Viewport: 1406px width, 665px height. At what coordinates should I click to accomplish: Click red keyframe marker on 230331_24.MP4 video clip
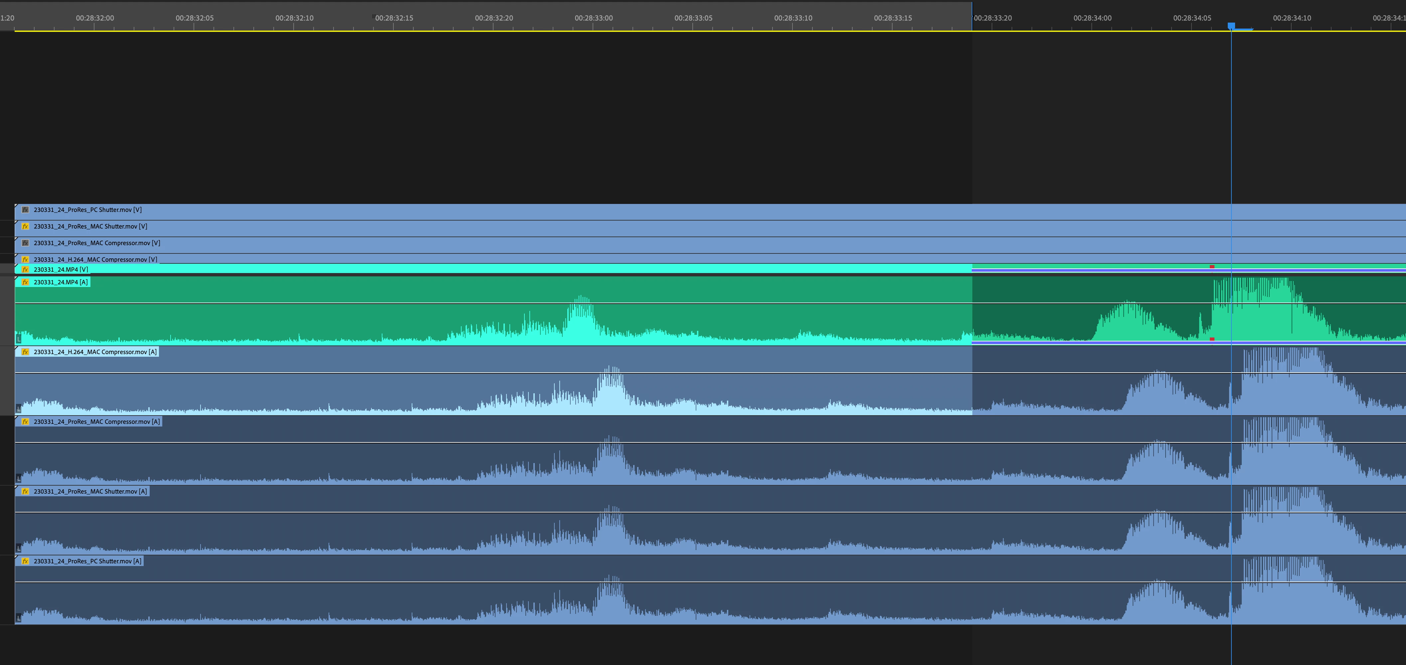(x=1212, y=266)
